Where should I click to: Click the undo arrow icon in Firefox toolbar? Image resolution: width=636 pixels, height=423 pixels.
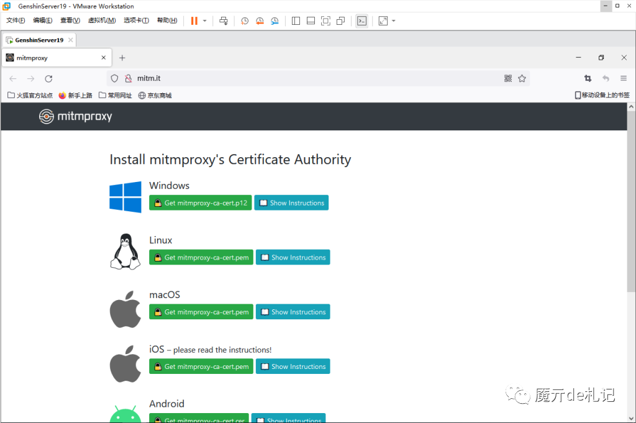pyautogui.click(x=606, y=78)
